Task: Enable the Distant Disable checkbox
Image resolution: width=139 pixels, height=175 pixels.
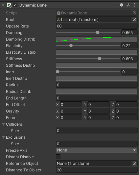Action: [58, 157]
